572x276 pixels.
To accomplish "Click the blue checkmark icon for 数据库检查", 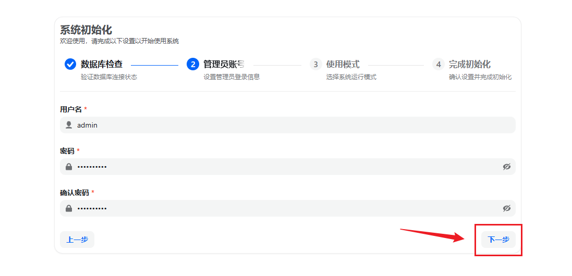I will click(70, 64).
